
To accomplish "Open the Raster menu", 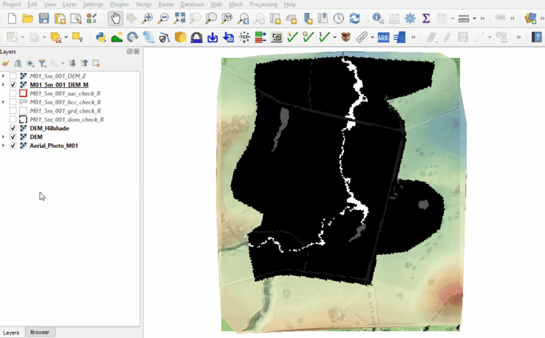I will (166, 4).
